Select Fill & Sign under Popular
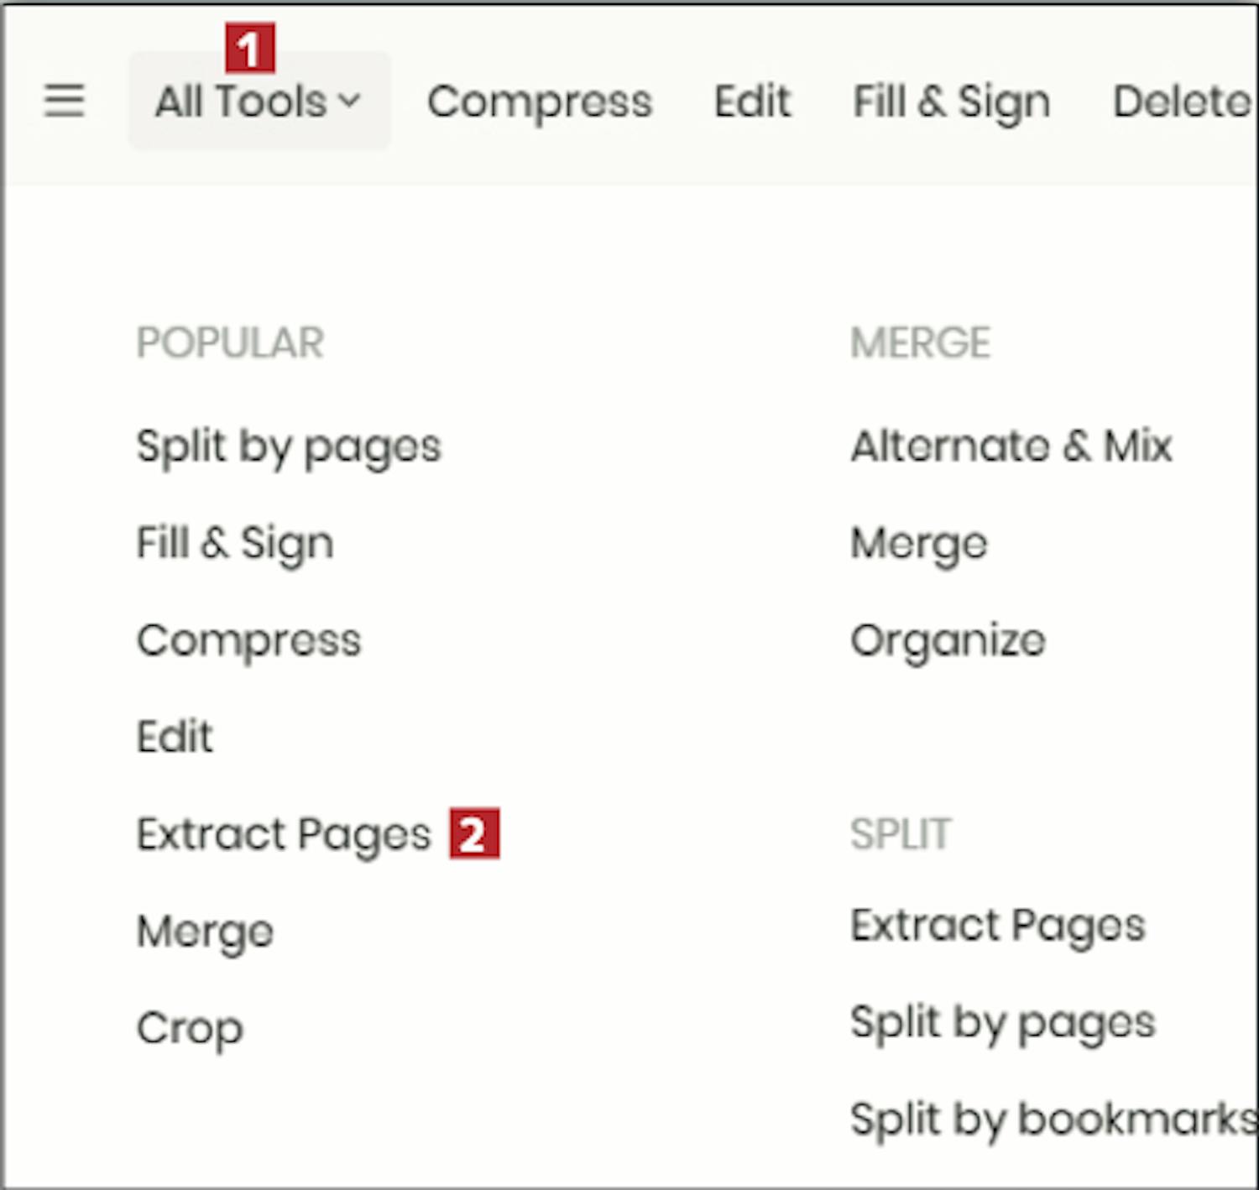 (x=235, y=542)
